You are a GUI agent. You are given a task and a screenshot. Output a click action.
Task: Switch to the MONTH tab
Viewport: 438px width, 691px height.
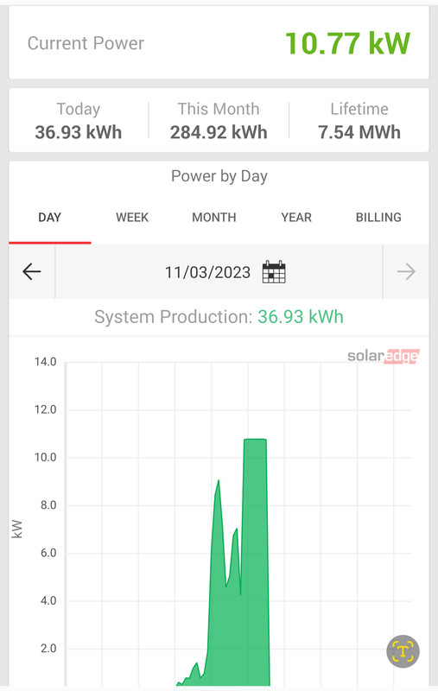point(214,218)
